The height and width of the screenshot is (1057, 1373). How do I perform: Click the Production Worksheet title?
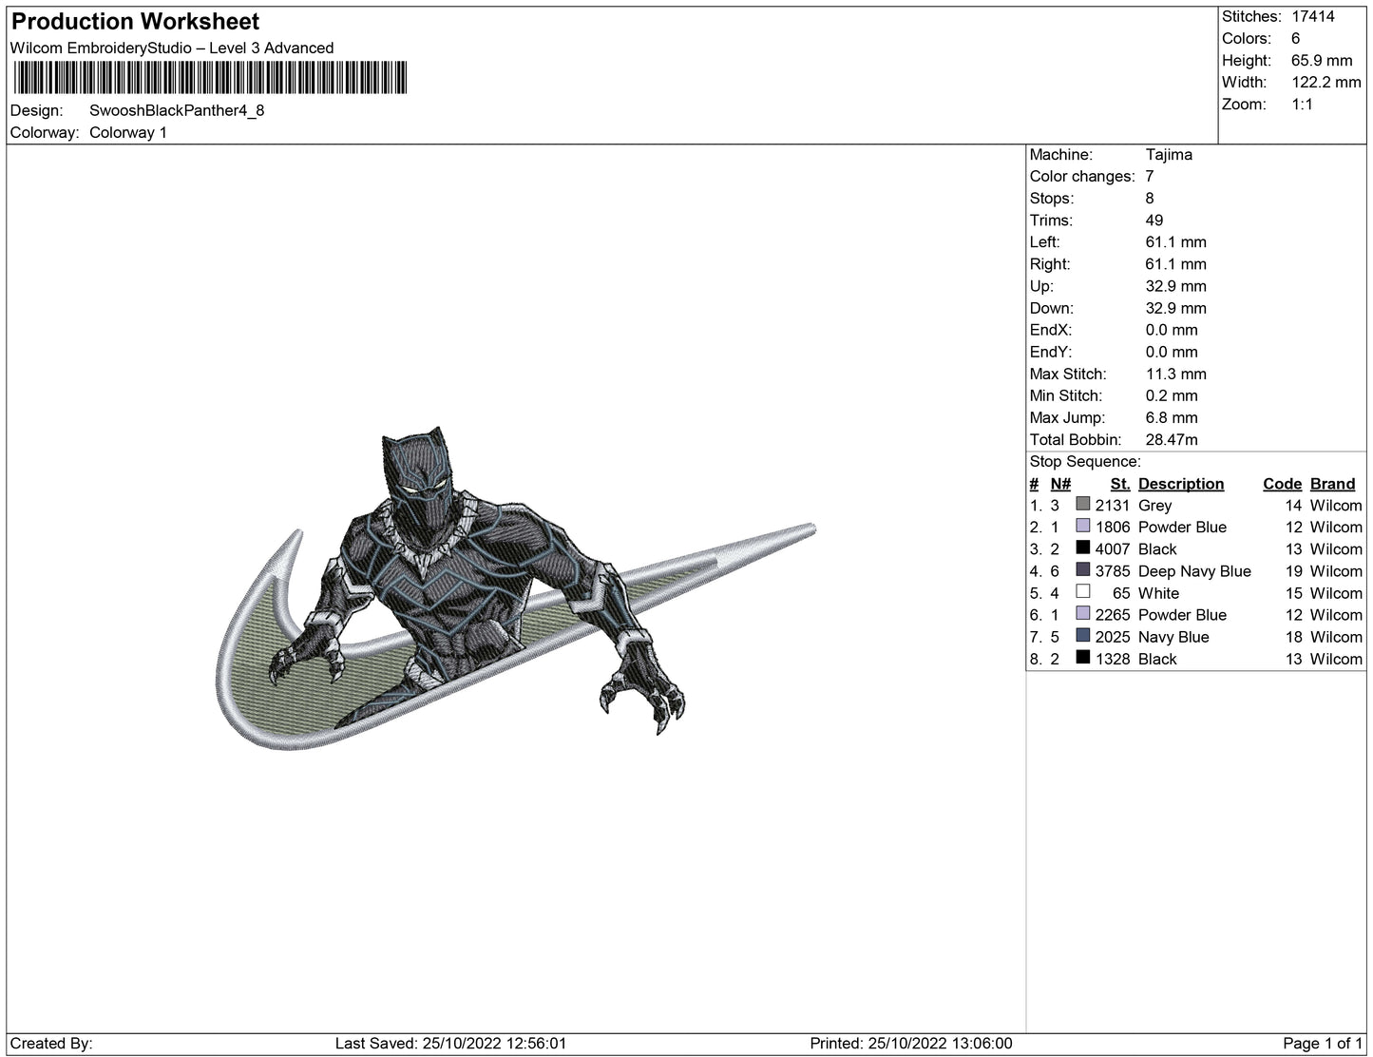135,21
